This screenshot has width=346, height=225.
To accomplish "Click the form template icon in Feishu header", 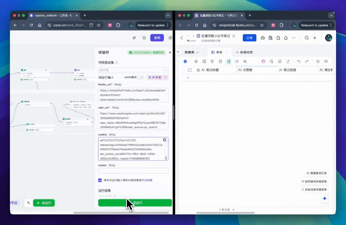I will [271, 38].
